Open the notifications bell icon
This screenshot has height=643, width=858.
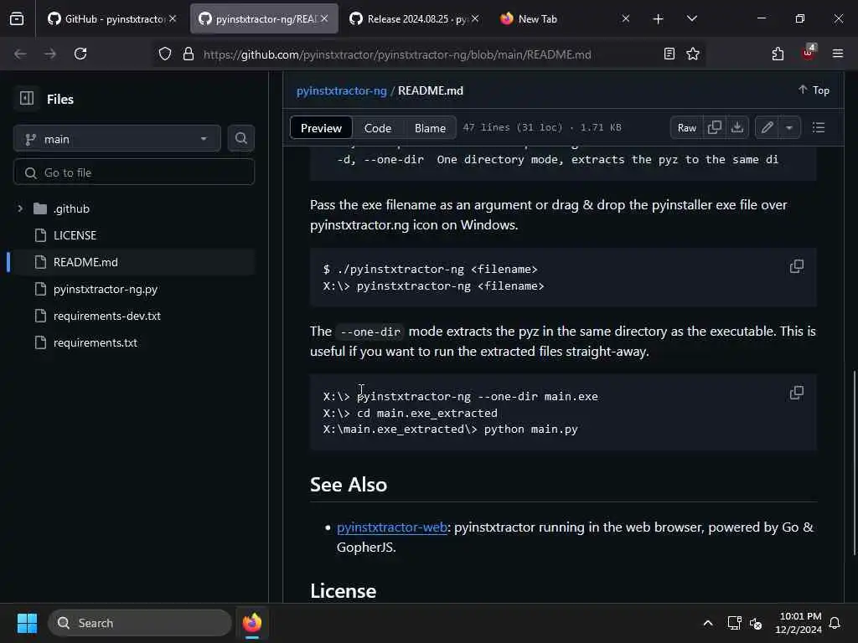[835, 623]
